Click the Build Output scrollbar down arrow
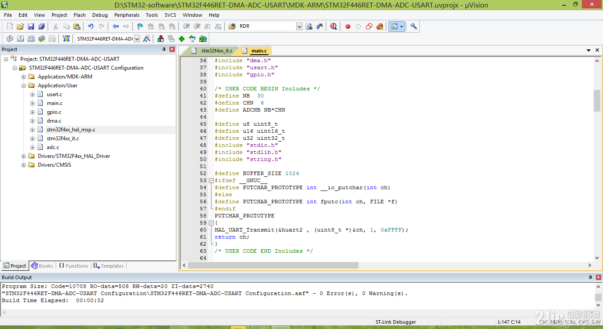The height and width of the screenshot is (329, 603). click(599, 306)
